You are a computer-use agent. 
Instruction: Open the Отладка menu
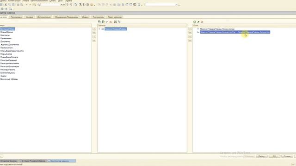(x=25, y=1)
